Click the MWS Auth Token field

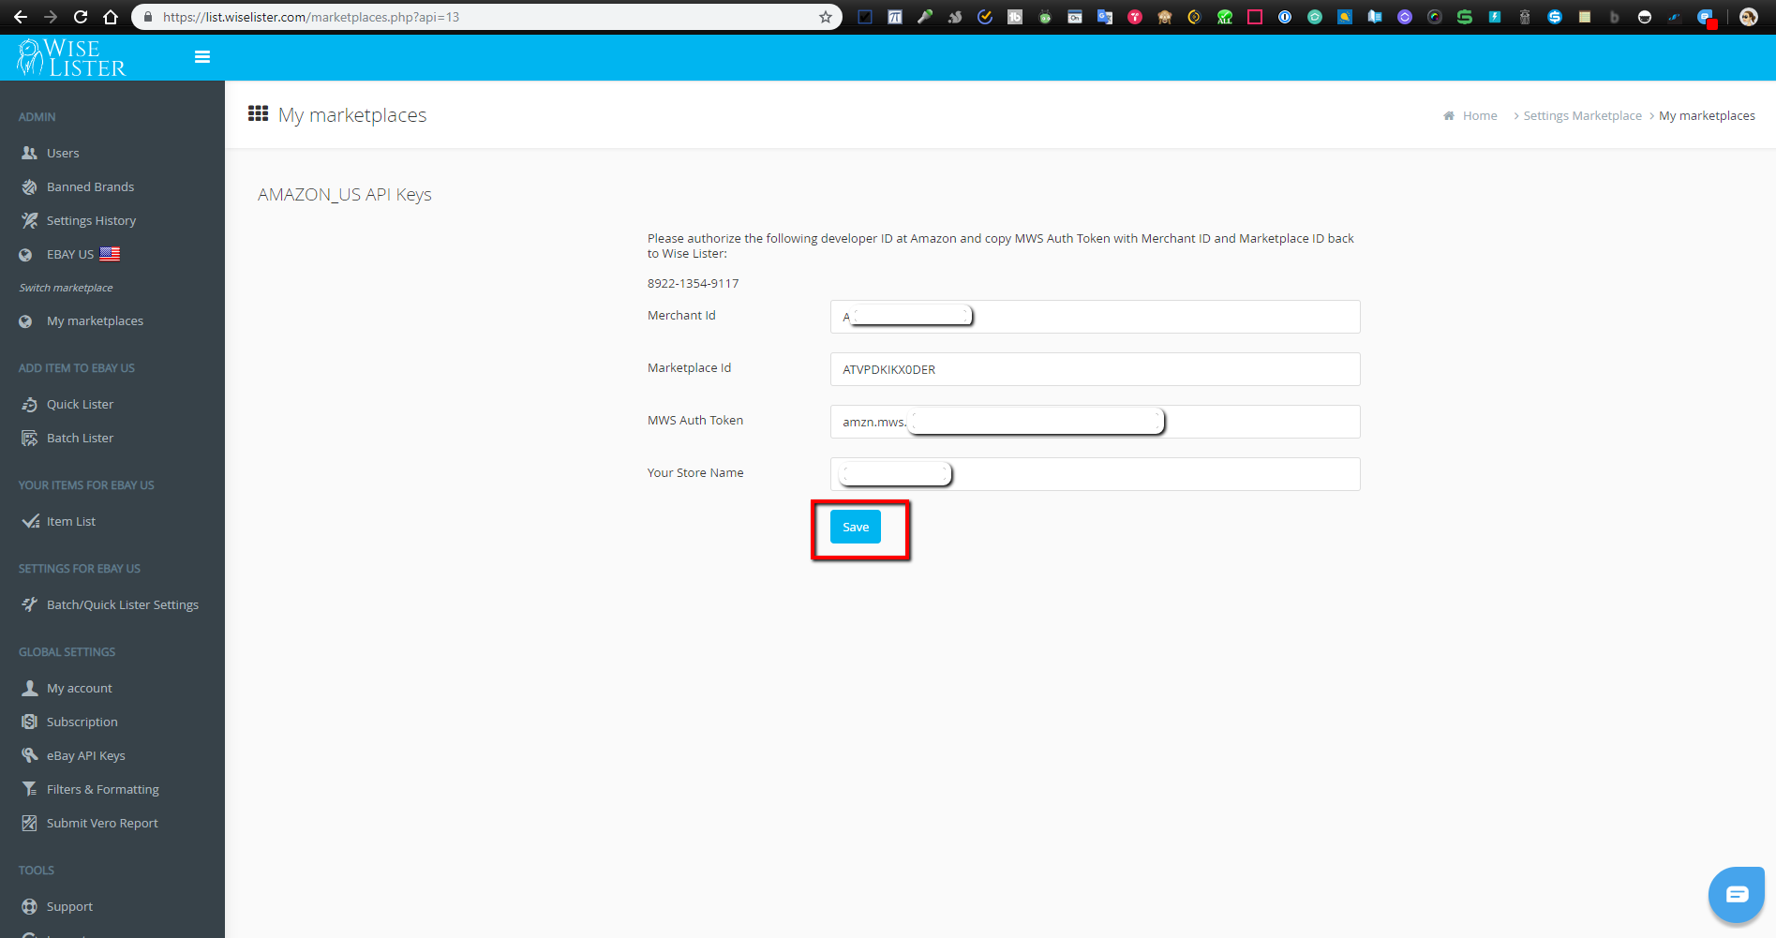(x=1095, y=422)
